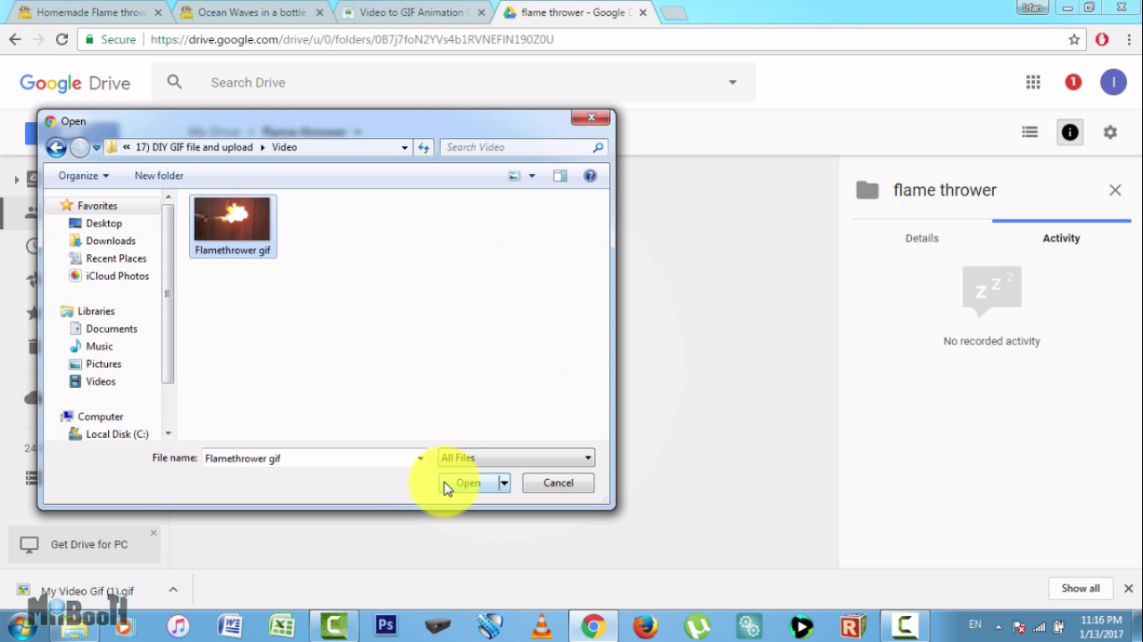Image resolution: width=1143 pixels, height=642 pixels.
Task: Click the Video segment in the address path
Action: (284, 147)
